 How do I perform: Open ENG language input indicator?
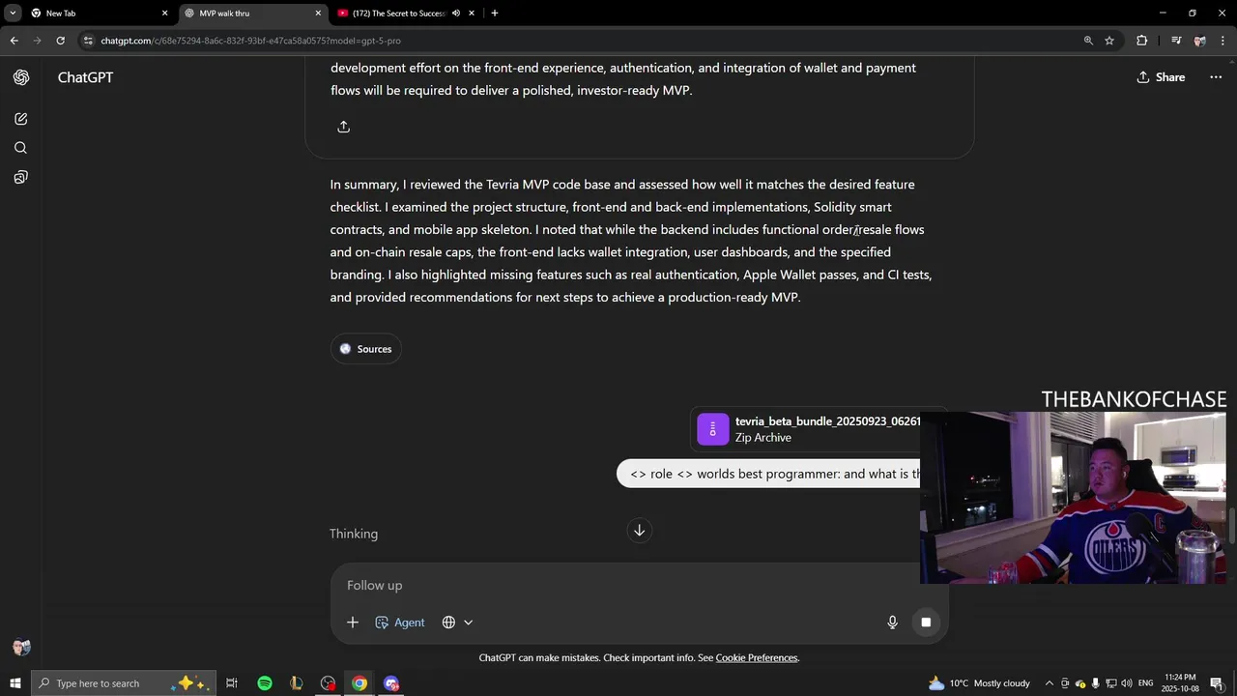point(1144,683)
